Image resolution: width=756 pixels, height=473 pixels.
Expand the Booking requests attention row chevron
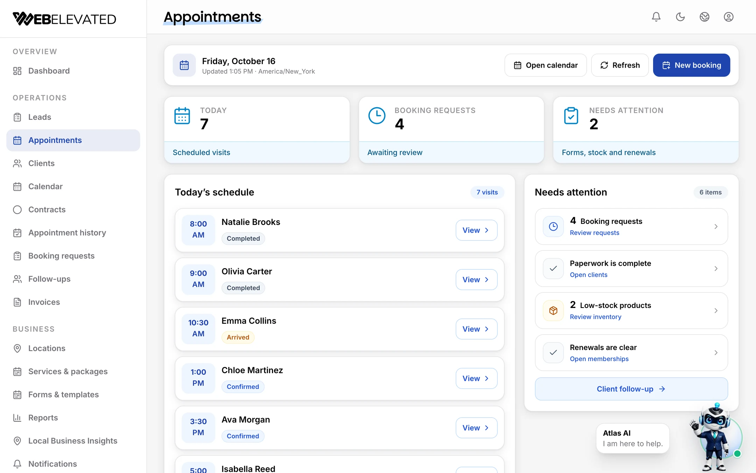(x=716, y=227)
